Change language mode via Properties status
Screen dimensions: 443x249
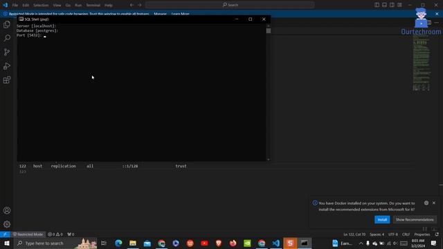click(422, 234)
